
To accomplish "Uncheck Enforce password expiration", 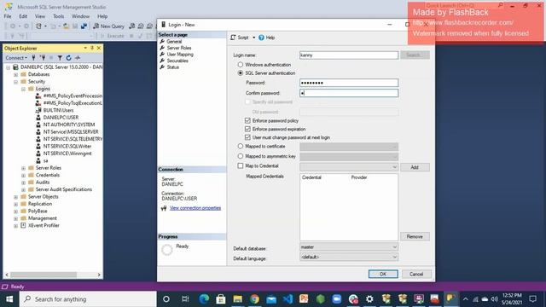I will coord(247,129).
